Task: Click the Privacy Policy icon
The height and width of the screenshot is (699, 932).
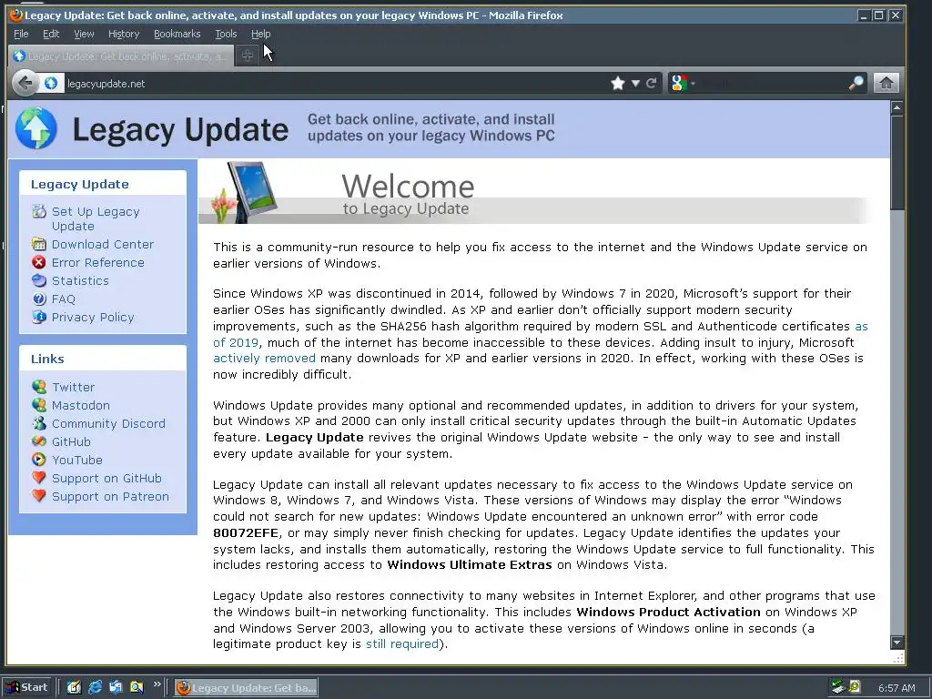Action: point(39,317)
